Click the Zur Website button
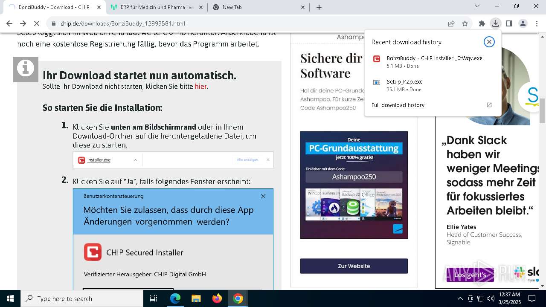 pos(354,266)
